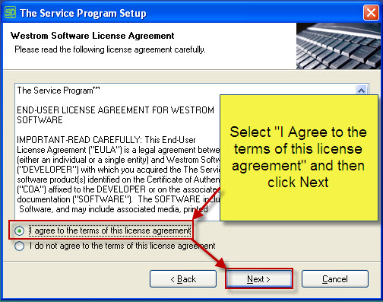This screenshot has width=383, height=302.
Task: Go back with the Back button
Action: point(183,279)
